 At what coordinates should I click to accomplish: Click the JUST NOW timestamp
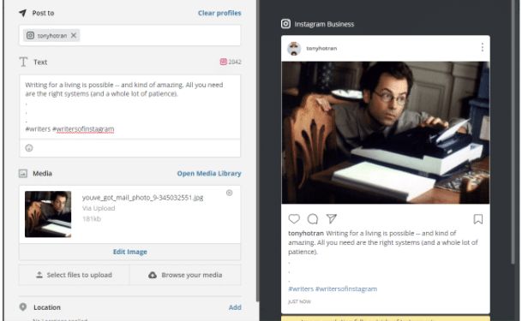click(x=299, y=301)
